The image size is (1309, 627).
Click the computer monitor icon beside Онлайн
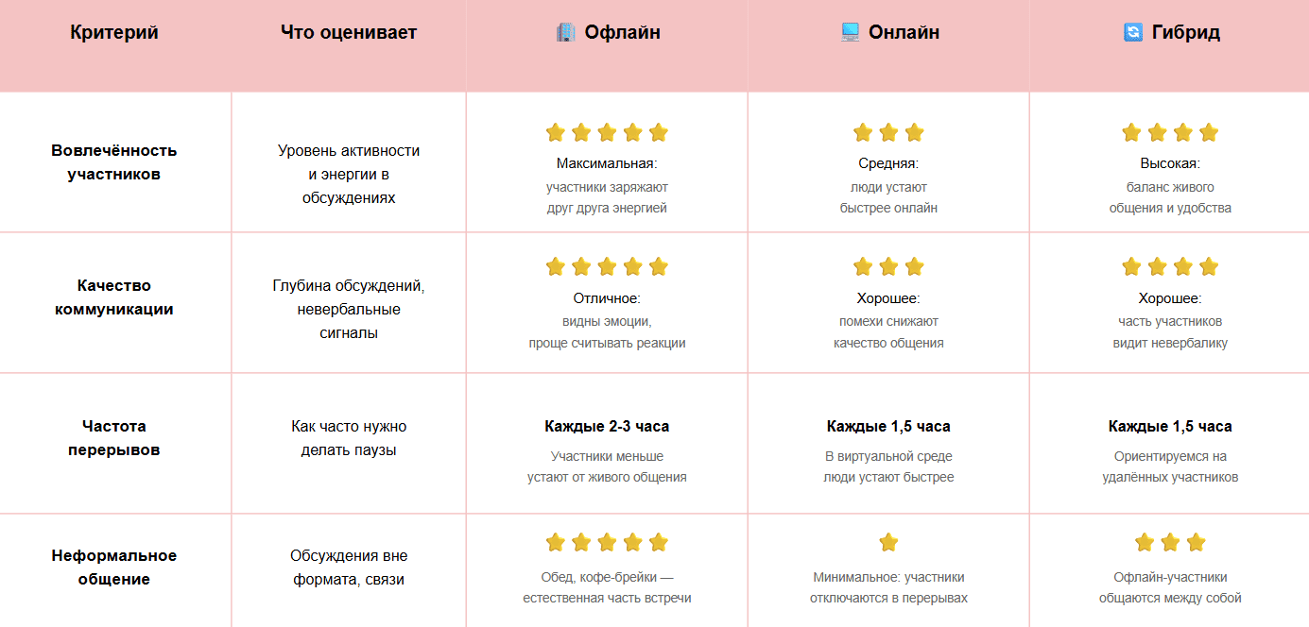850,33
